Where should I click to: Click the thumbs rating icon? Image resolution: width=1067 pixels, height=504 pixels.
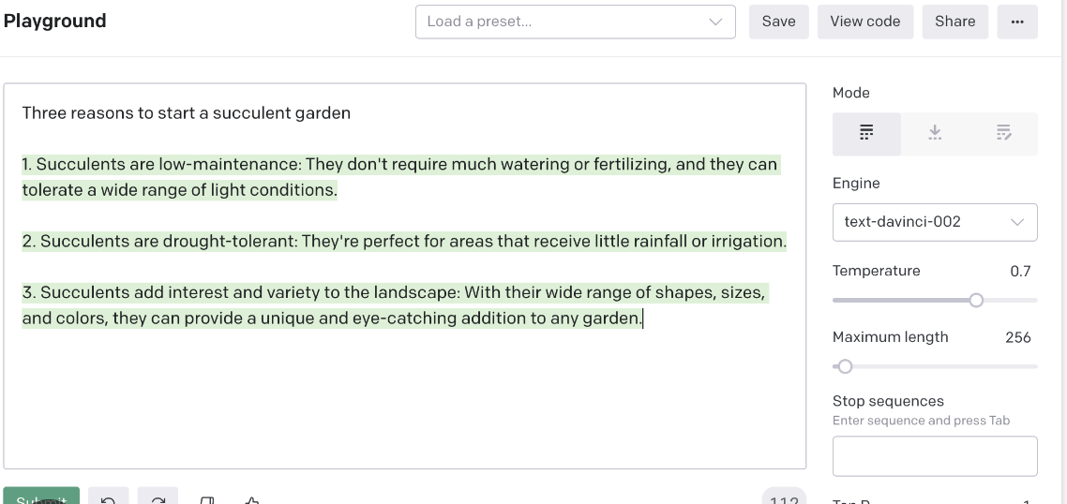pos(251,500)
